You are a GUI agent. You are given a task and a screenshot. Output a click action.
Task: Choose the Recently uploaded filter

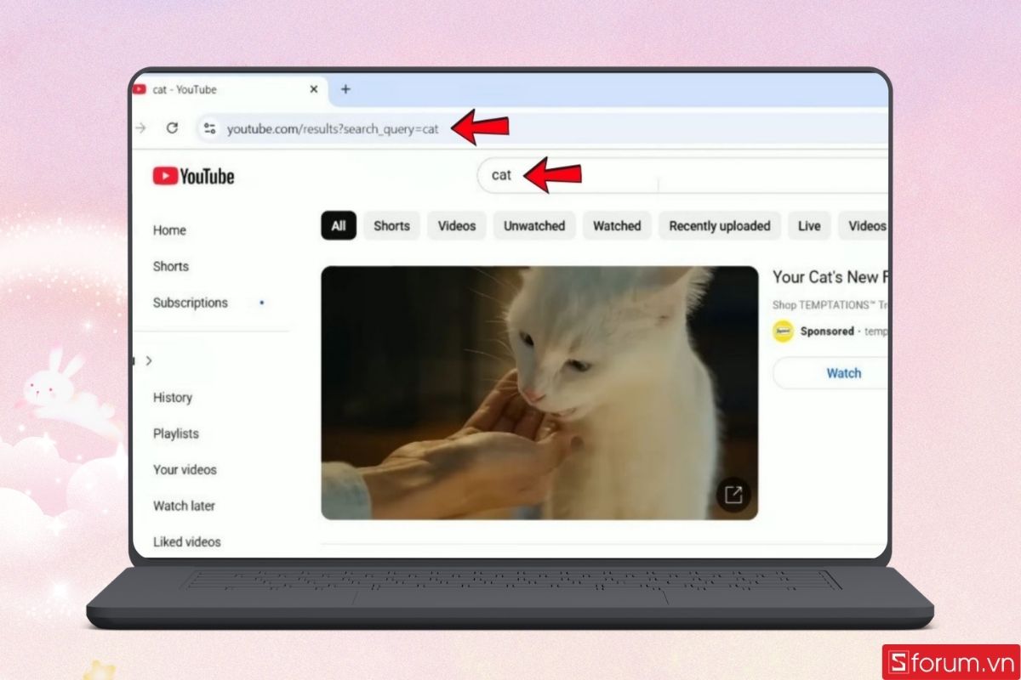720,225
